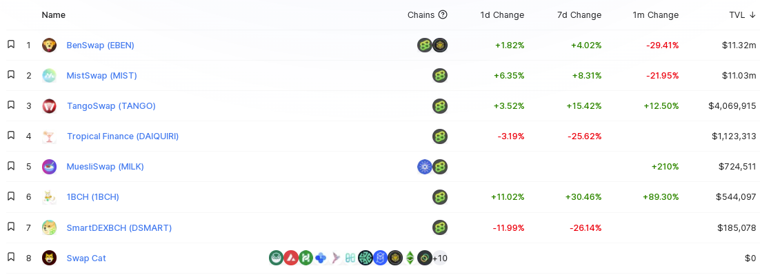
Task: Sort by the 1m Change header
Action: coord(656,15)
